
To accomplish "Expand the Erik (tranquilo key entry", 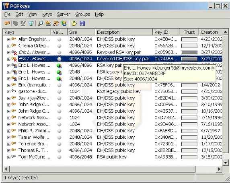I will (x=9, y=85).
